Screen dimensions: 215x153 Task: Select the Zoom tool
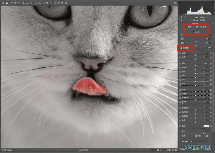click(x=3, y=3)
